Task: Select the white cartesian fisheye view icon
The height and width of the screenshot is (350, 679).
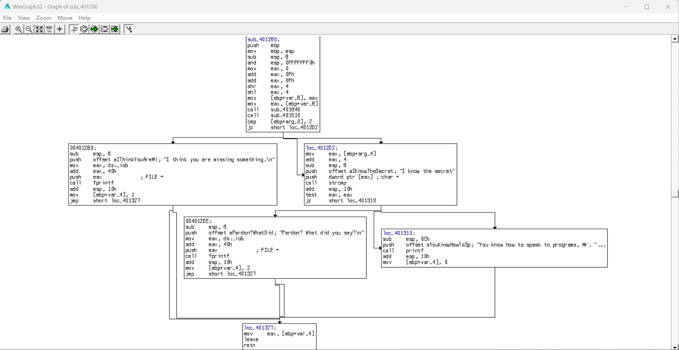Action: tap(105, 29)
